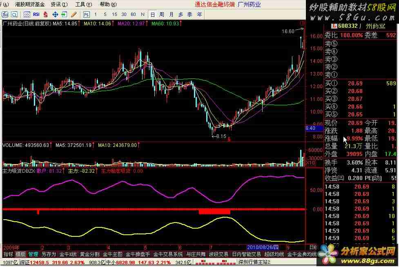
Task: Switch to the 1-minute period
Action: 96,15
